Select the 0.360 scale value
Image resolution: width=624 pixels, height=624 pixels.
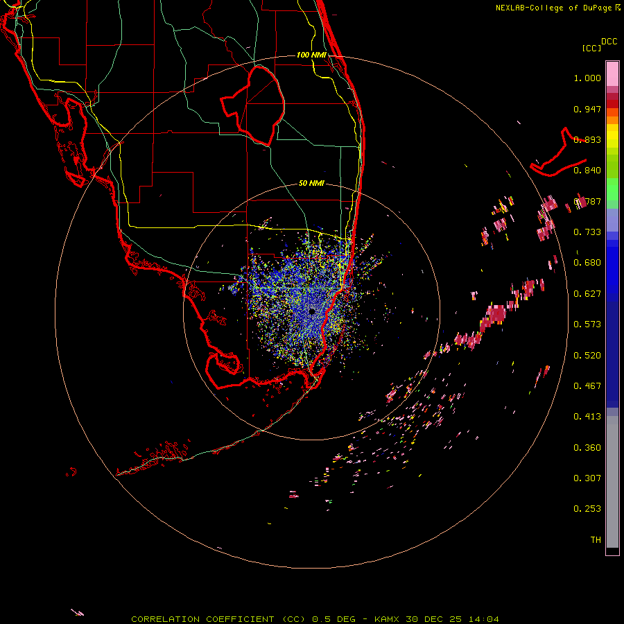click(x=587, y=448)
